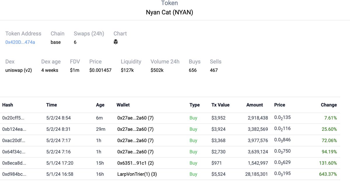Sort table by Hash column header
350x181 pixels.
(8, 105)
